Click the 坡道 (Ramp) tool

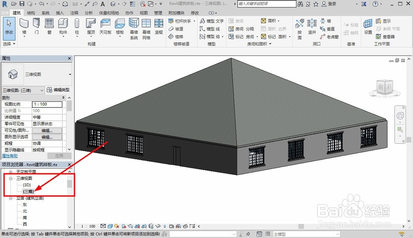pos(176,29)
